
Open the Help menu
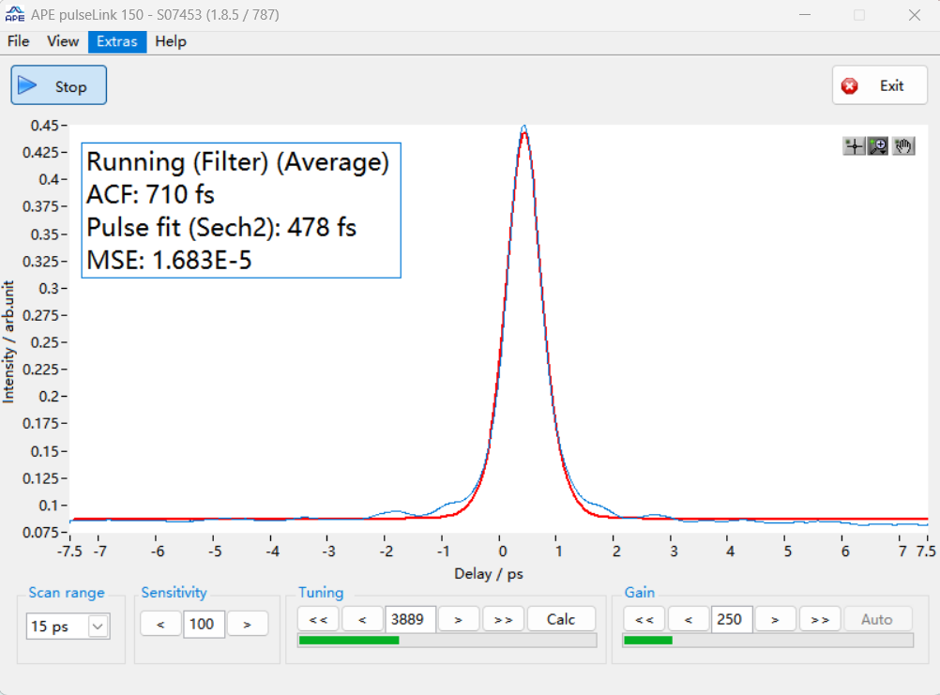[171, 41]
